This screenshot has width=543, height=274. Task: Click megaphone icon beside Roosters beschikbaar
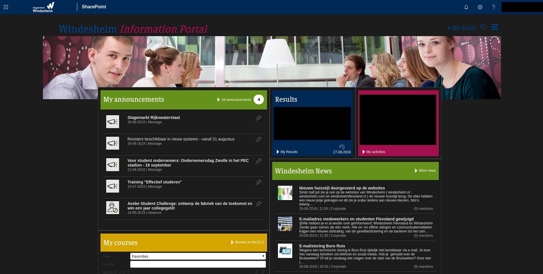point(112,143)
